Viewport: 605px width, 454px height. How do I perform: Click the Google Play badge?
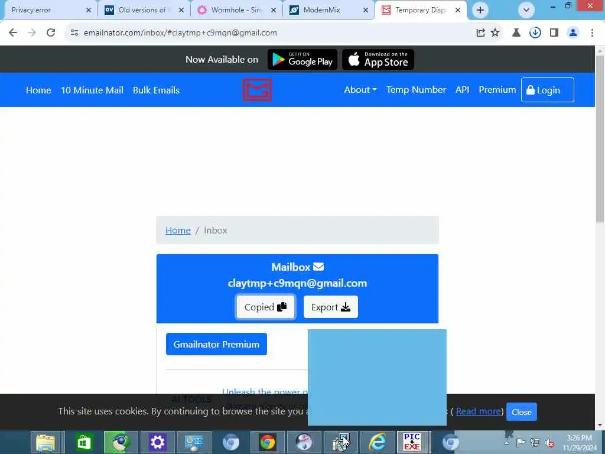tap(302, 60)
